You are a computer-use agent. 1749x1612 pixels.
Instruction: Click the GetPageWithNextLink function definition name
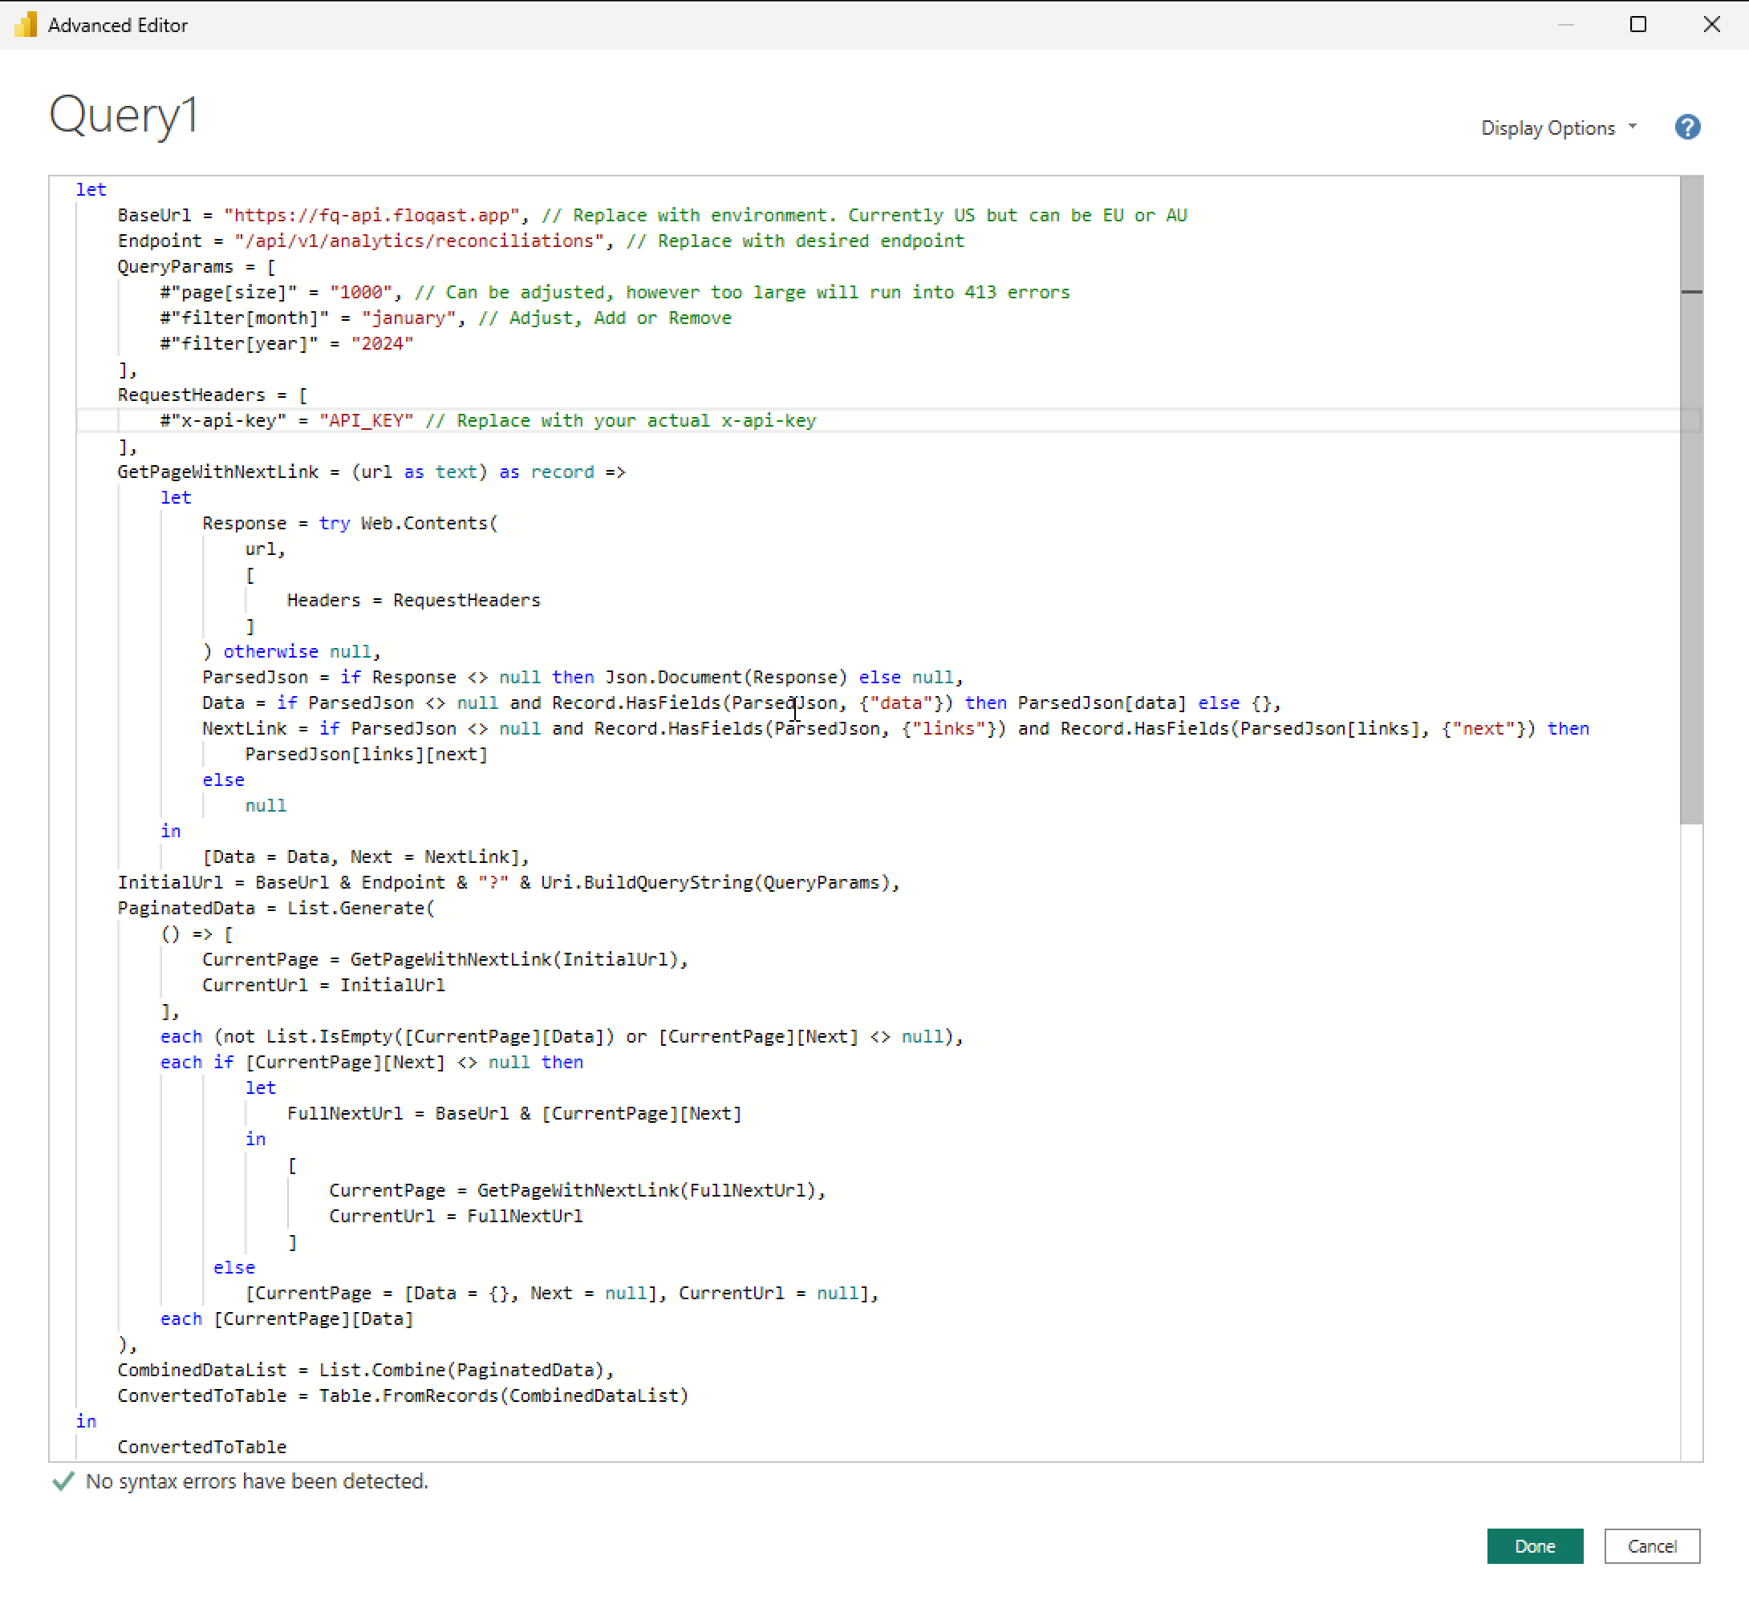click(218, 472)
